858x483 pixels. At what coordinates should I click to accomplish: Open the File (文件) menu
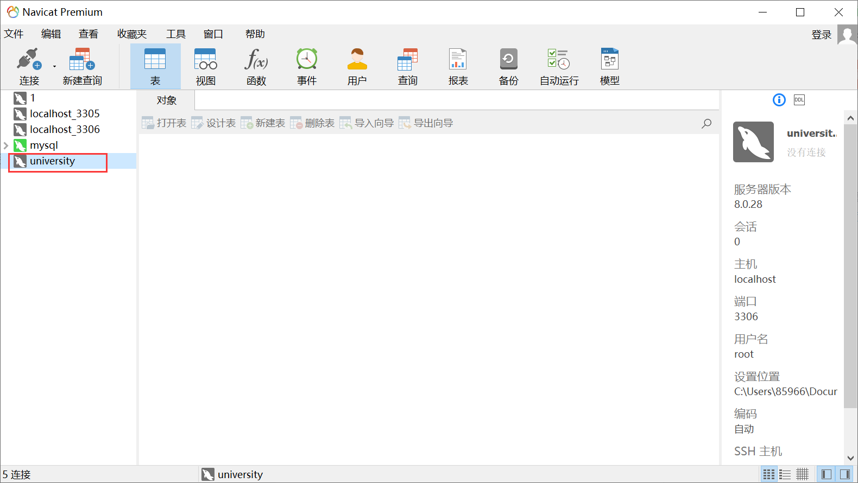14,34
